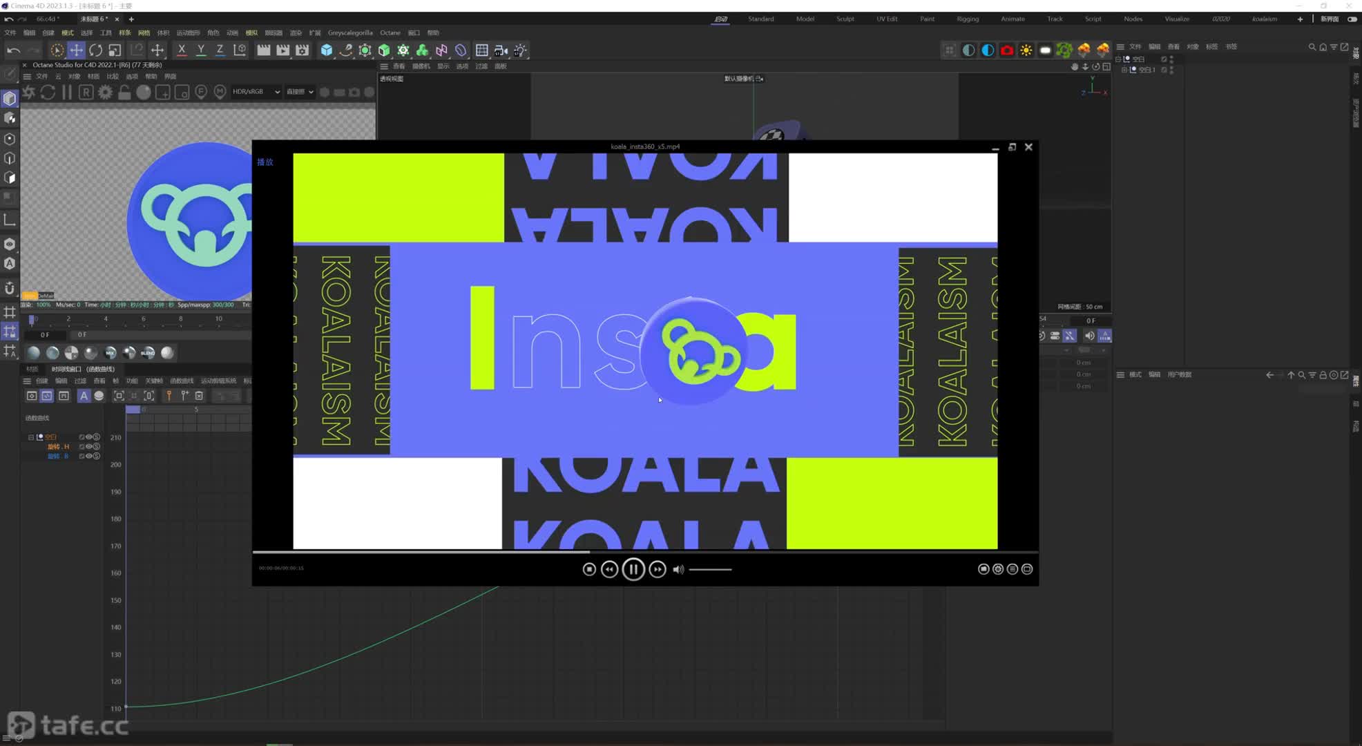
Task: Select the Move tool in top toolbar
Action: [76, 50]
